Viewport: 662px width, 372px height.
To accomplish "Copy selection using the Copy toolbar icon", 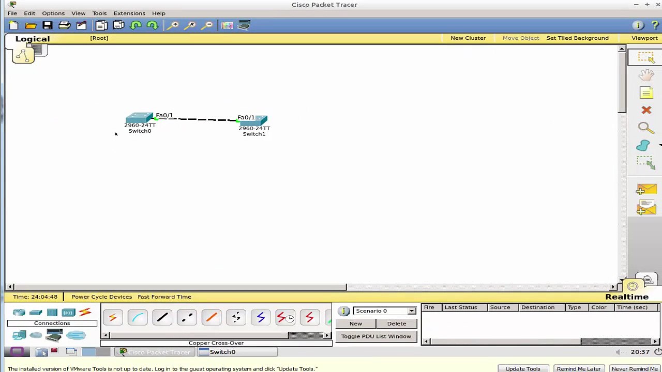I will pos(101,25).
